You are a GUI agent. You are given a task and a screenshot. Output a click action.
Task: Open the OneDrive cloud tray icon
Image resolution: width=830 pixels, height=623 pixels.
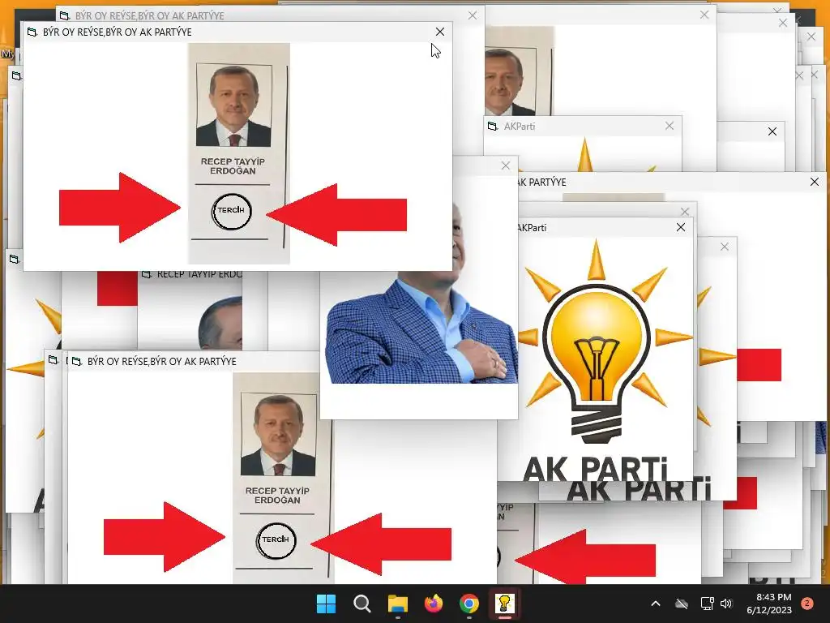tap(682, 604)
